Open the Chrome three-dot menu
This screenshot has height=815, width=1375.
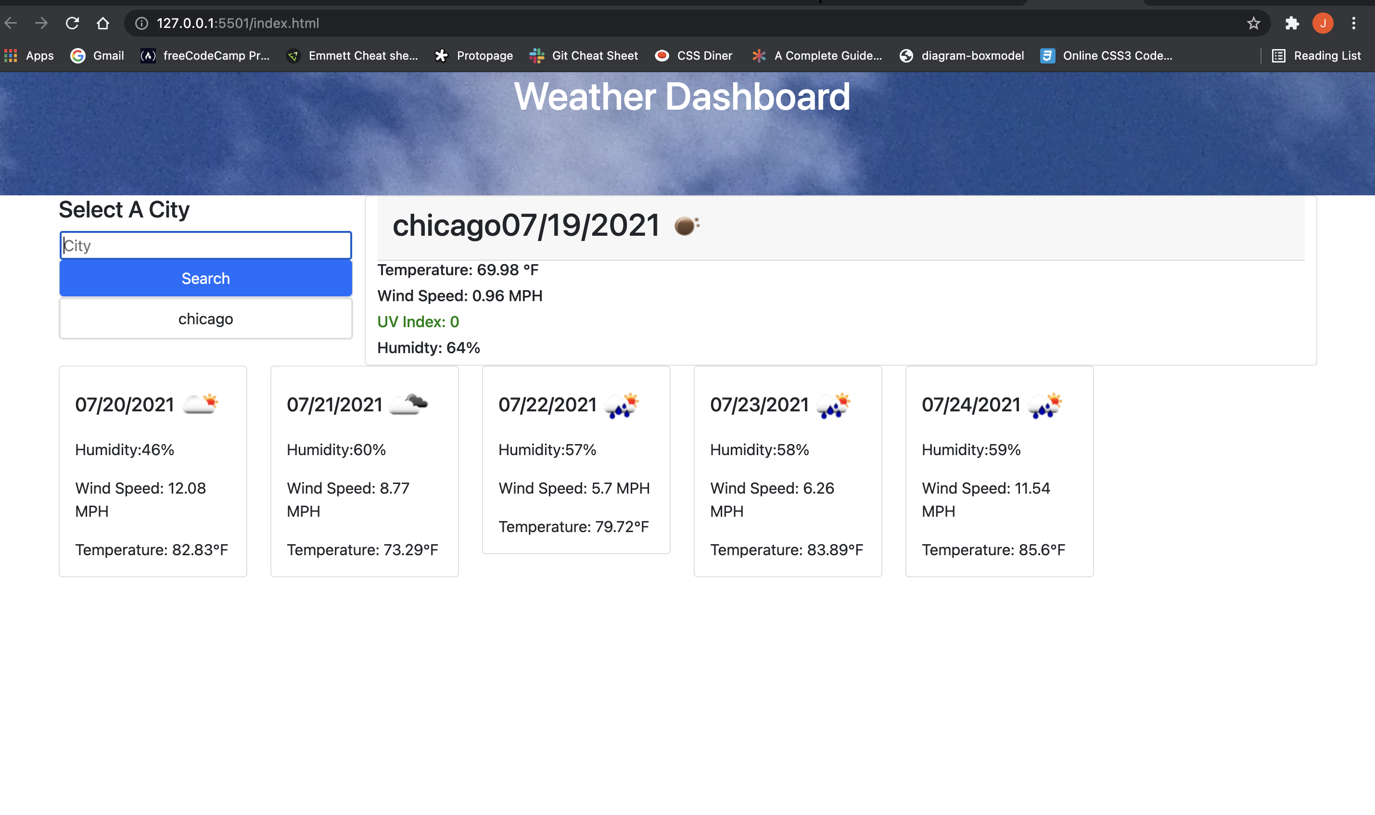click(x=1353, y=23)
